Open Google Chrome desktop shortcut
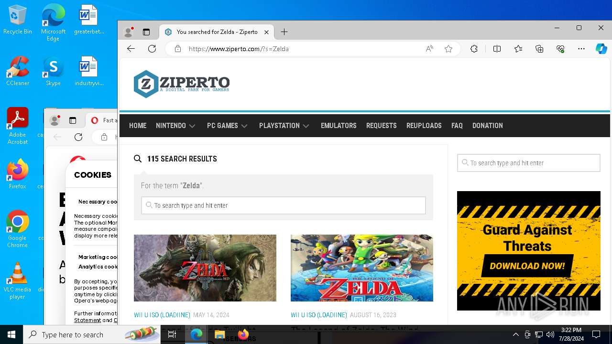 point(18,229)
